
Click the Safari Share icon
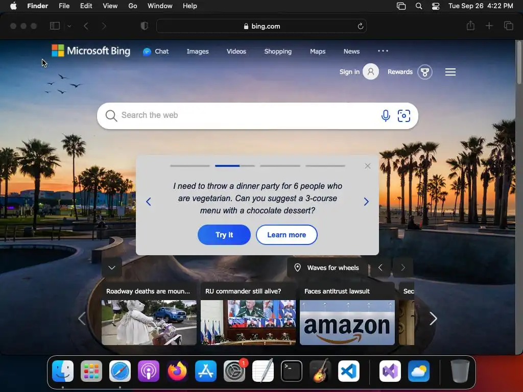(x=470, y=26)
